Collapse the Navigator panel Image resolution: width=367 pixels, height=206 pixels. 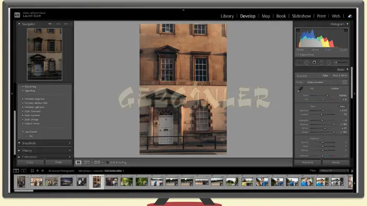coord(19,24)
